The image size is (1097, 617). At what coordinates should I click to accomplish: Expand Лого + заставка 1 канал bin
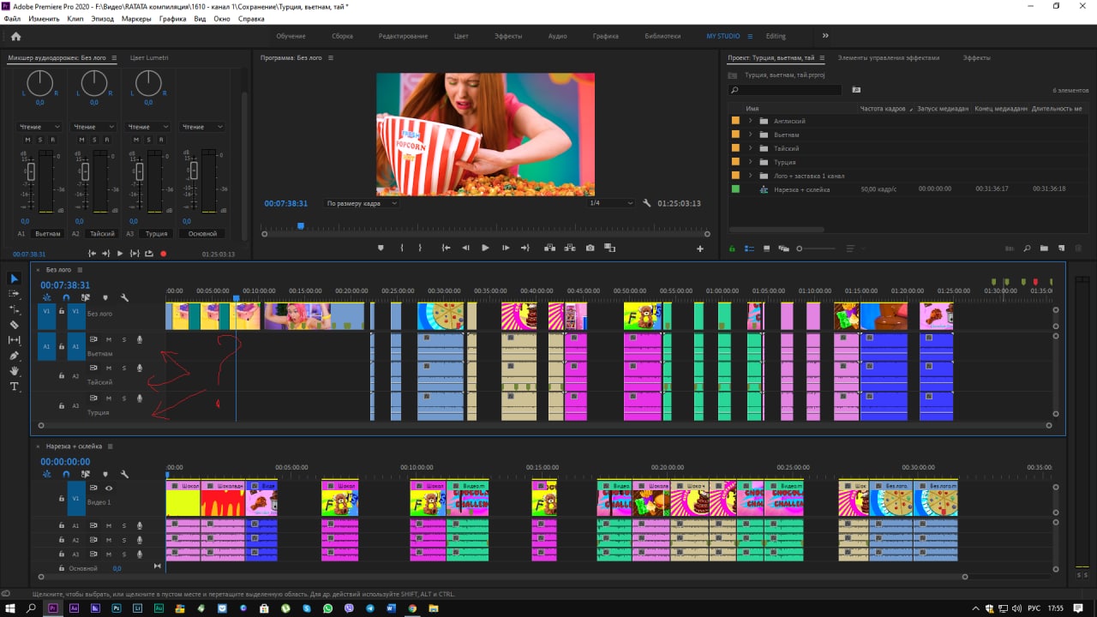(750, 176)
